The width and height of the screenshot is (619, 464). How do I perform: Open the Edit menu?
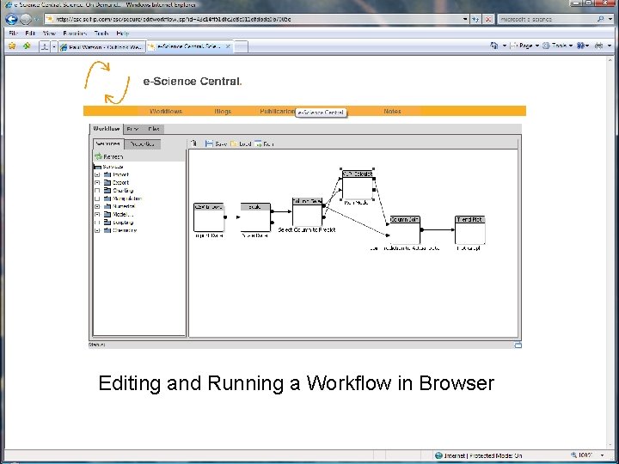coord(30,34)
